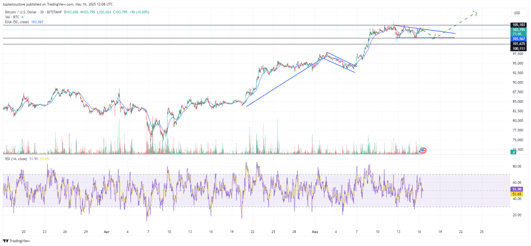Select the Vol · BTC indicator legend
Image resolution: width=531 pixels, height=246 pixels.
(12, 17)
